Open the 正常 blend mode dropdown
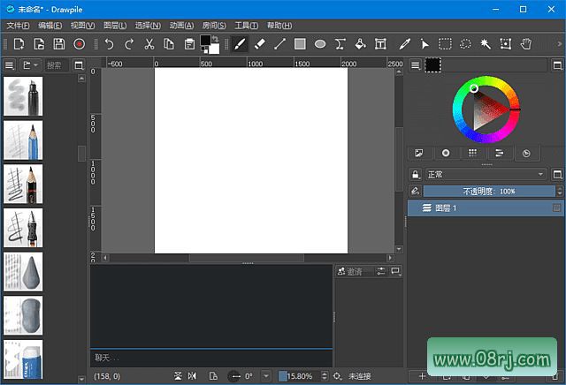Image resolution: width=566 pixels, height=385 pixels. point(485,174)
